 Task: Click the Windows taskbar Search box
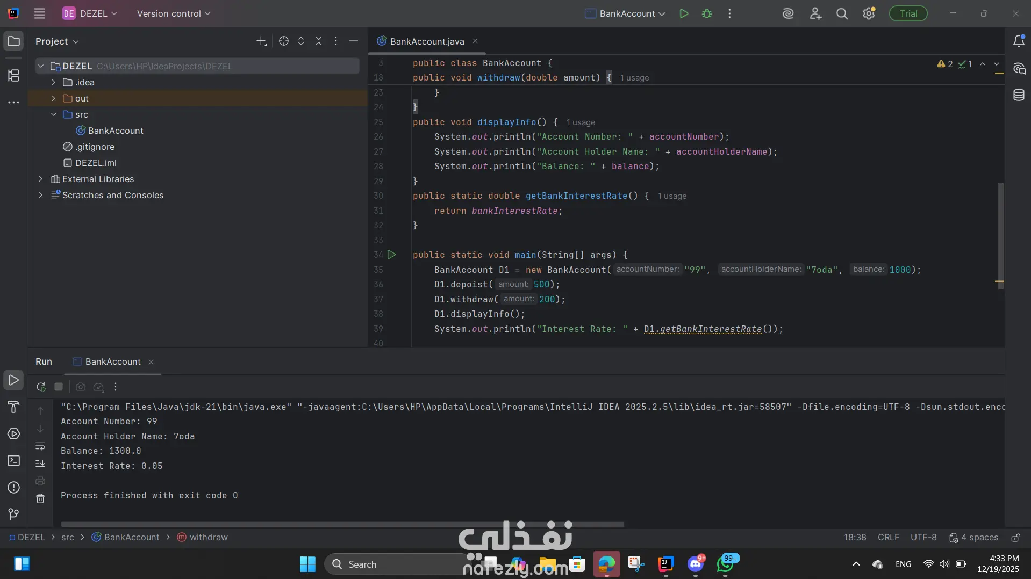click(x=397, y=564)
